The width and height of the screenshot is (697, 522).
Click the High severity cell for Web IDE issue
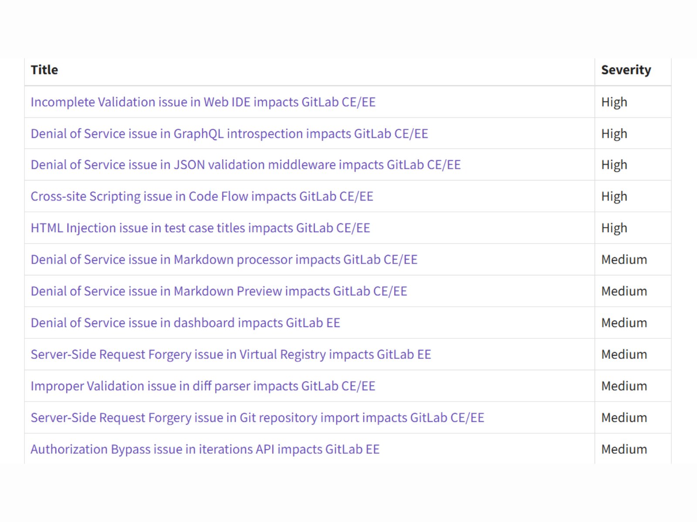(614, 102)
